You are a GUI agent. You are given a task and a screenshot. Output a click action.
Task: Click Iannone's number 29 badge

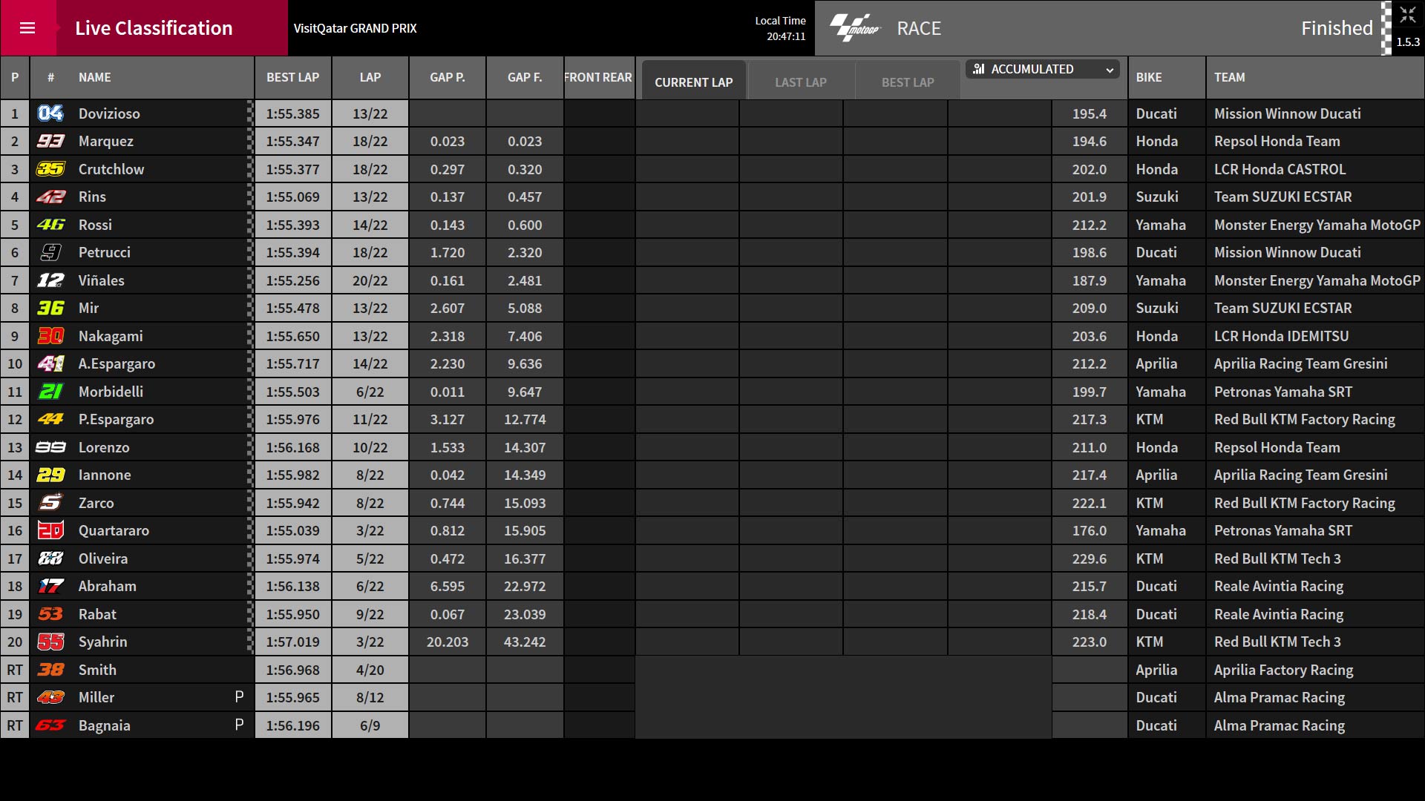pyautogui.click(x=50, y=475)
